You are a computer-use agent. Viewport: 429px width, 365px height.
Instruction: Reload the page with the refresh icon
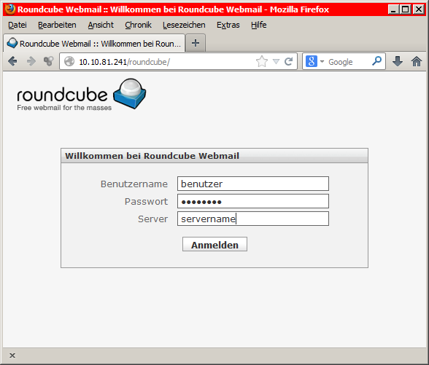coord(289,61)
